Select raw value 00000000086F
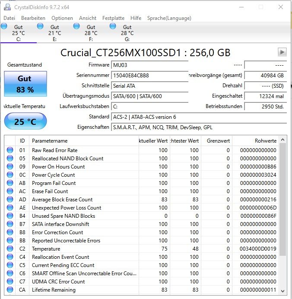 pos(258,216)
